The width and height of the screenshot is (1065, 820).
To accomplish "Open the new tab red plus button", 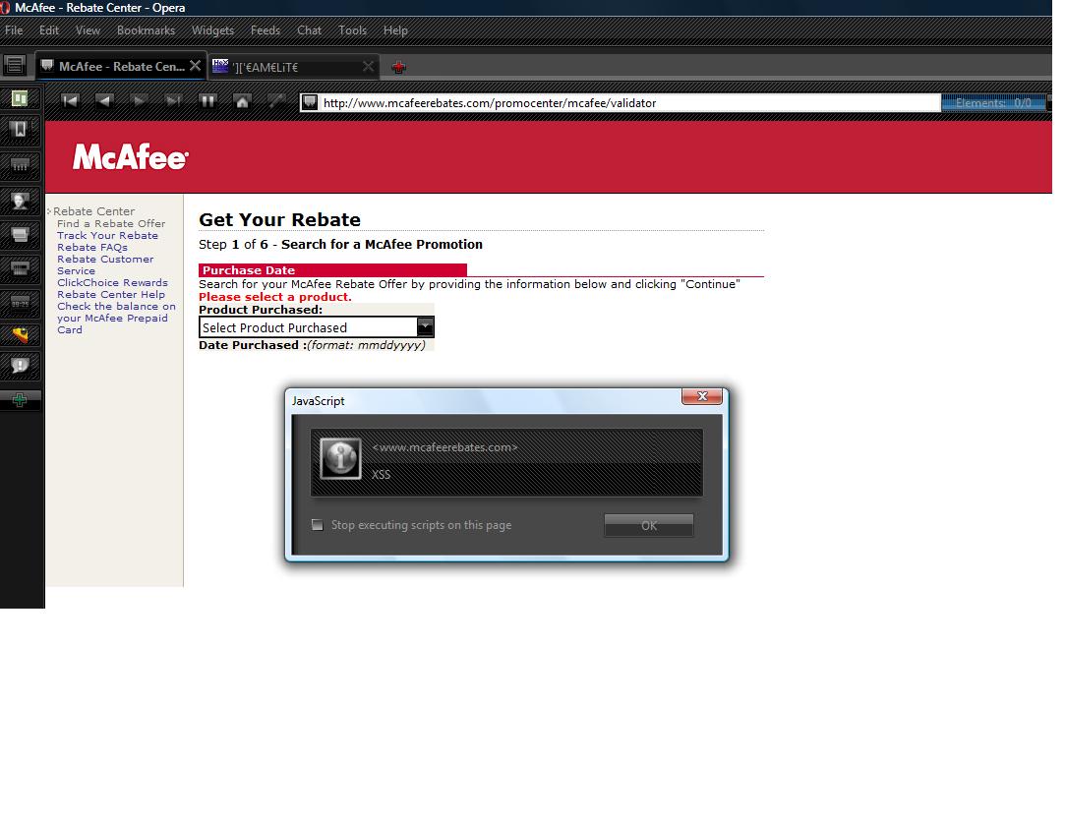I will (398, 67).
